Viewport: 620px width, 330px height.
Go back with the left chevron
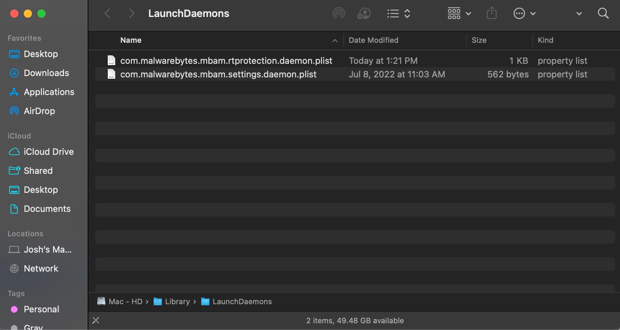point(107,14)
